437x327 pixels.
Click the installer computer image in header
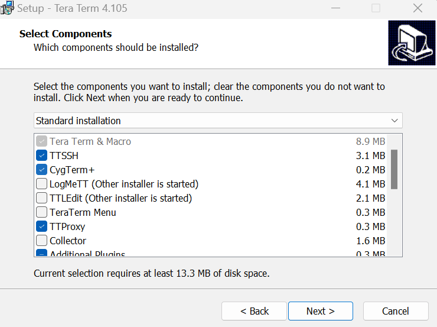pos(412,43)
